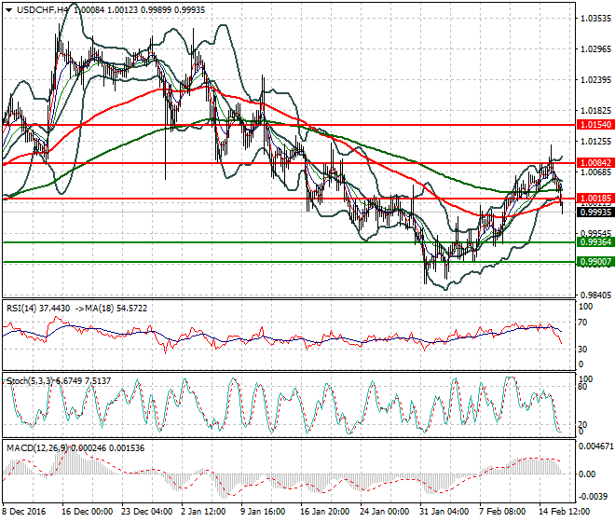Click the 8 Dec 2016 date label

[24, 512]
